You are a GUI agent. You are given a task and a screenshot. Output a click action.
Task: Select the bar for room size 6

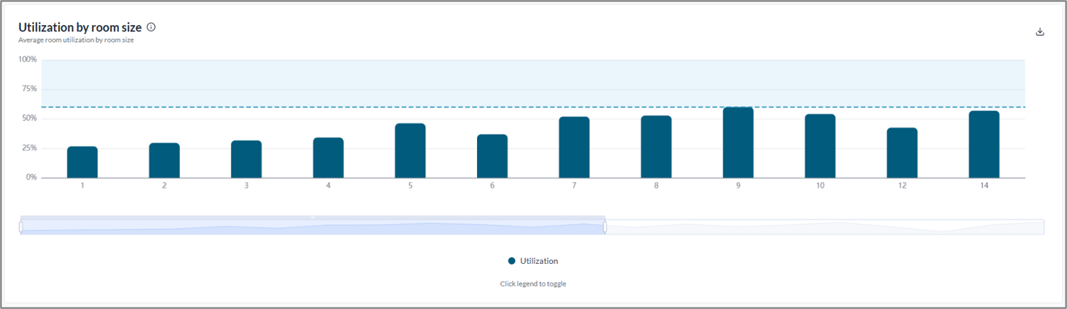tap(492, 157)
